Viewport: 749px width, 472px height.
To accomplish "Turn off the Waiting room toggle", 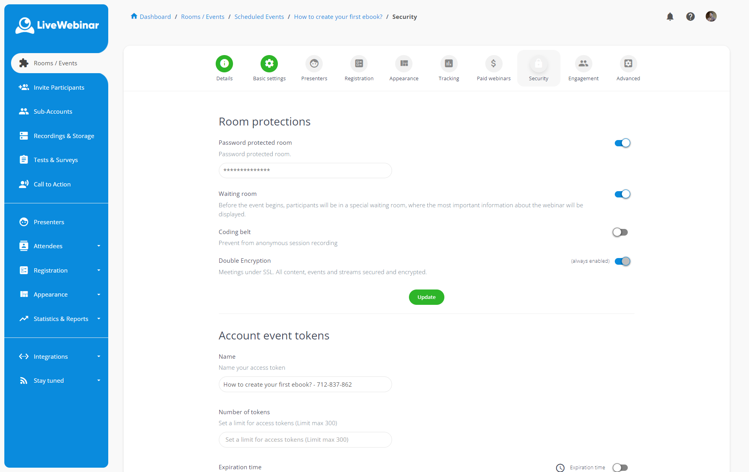I will pos(622,194).
